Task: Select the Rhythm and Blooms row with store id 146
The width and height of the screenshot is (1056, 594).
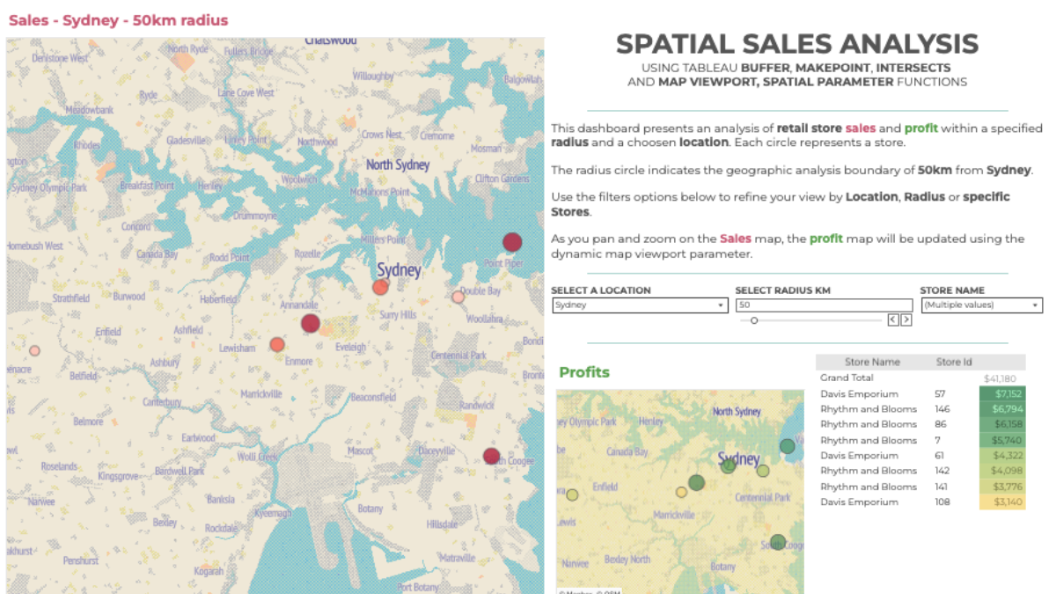Action: point(869,409)
